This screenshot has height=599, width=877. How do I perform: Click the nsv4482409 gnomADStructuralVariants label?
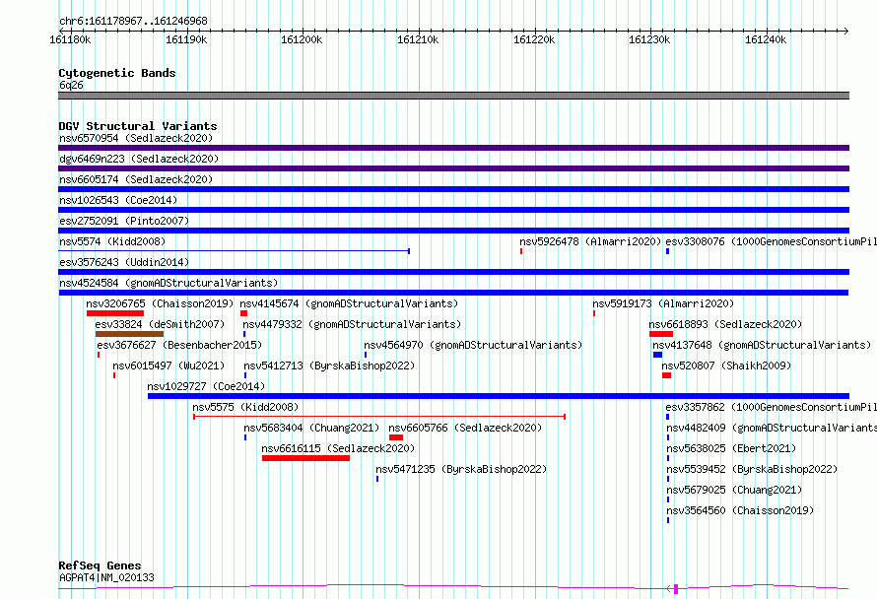pyautogui.click(x=772, y=428)
